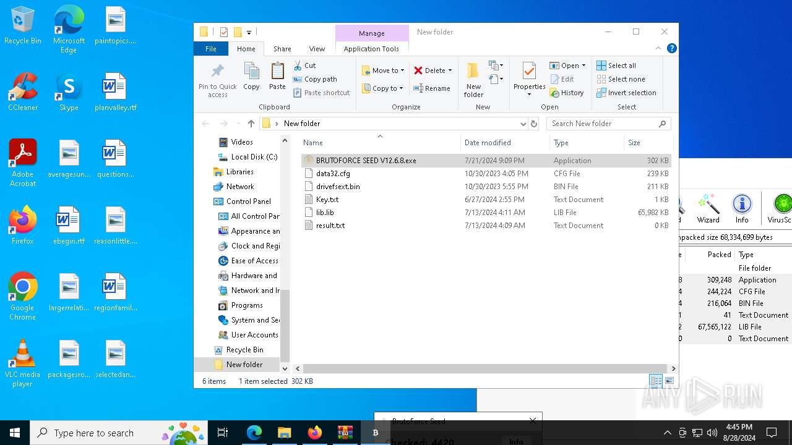Viewport: 792px width, 445px height.
Task: Open Task View in taskbar
Action: pyautogui.click(x=223, y=433)
